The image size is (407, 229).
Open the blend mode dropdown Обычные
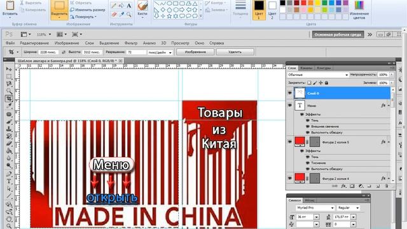318,75
